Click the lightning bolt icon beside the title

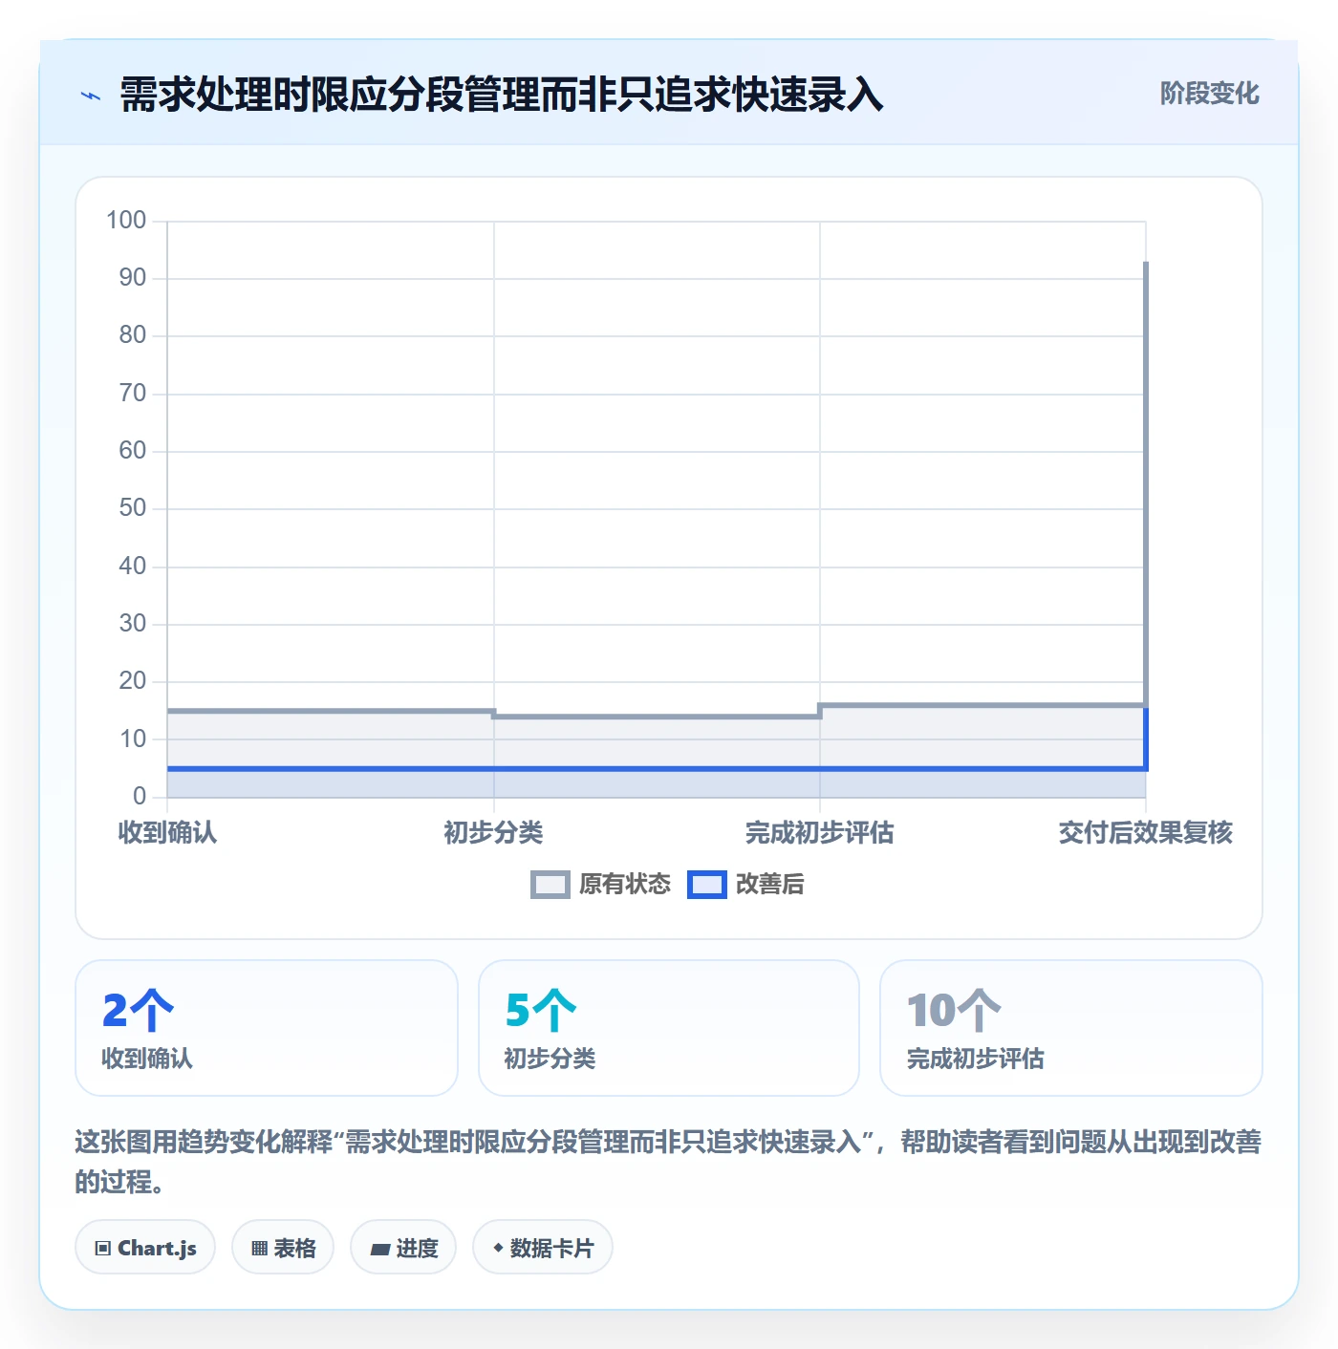tap(91, 96)
